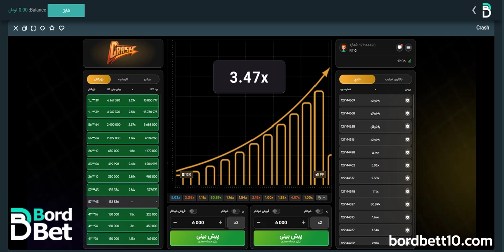Expand the multiplier history strip with the chevron
Screen dimensions: 504x252
[x=324, y=198]
